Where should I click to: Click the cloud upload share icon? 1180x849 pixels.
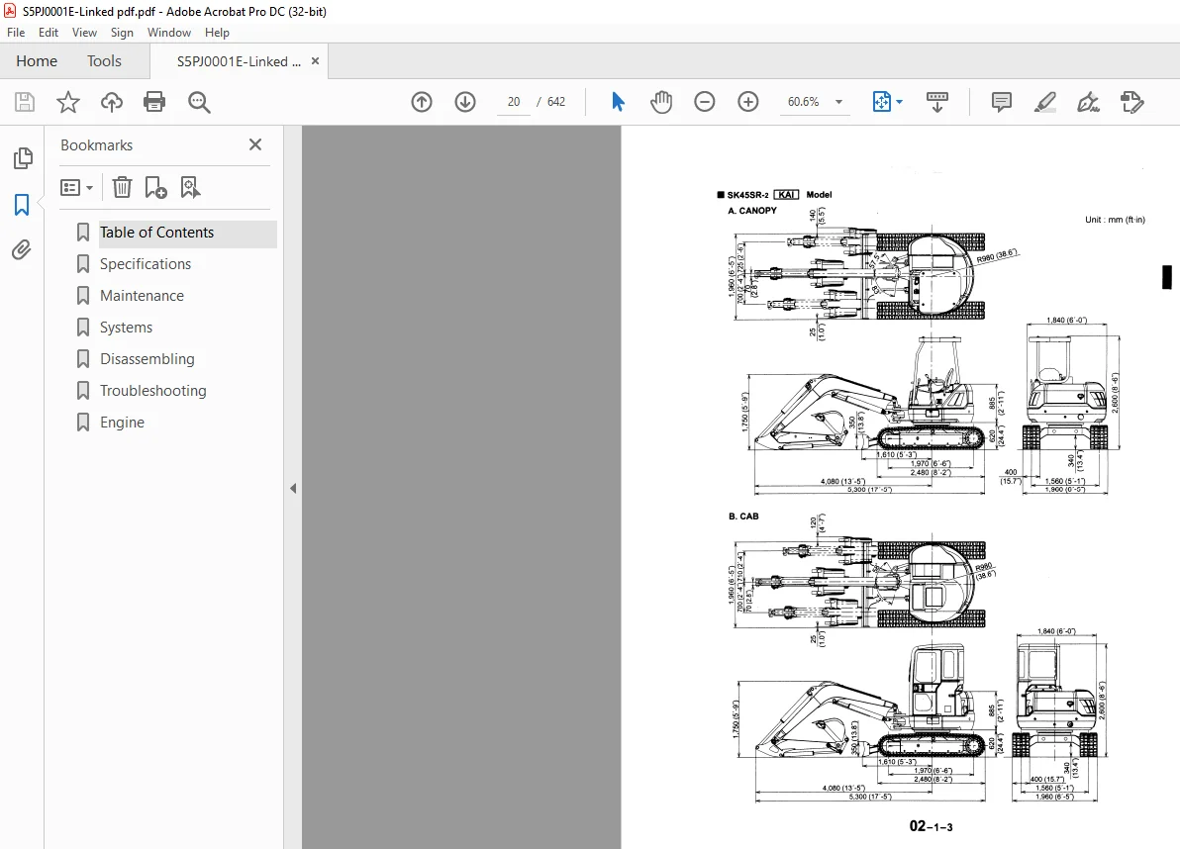pos(112,102)
